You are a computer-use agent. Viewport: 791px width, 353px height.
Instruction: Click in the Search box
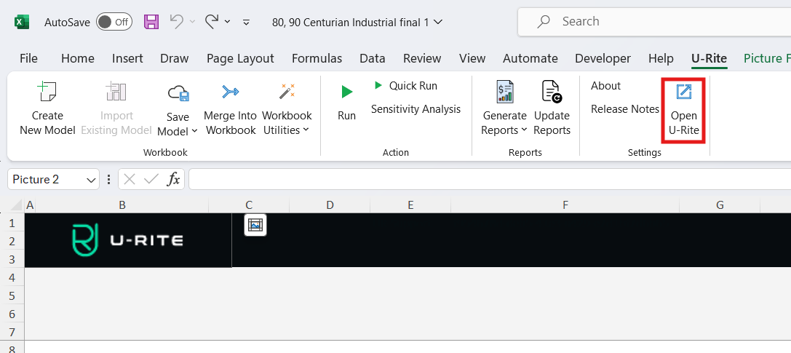coord(655,22)
